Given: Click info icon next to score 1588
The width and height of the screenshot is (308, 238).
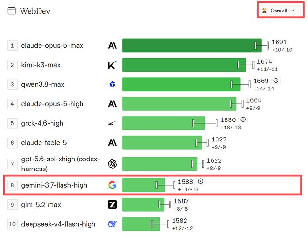Looking at the screenshot, I should click(200, 181).
